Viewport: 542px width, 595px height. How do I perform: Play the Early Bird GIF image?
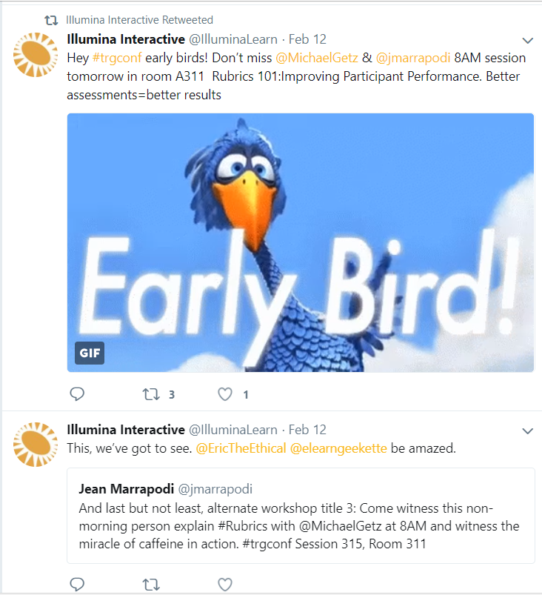(301, 242)
